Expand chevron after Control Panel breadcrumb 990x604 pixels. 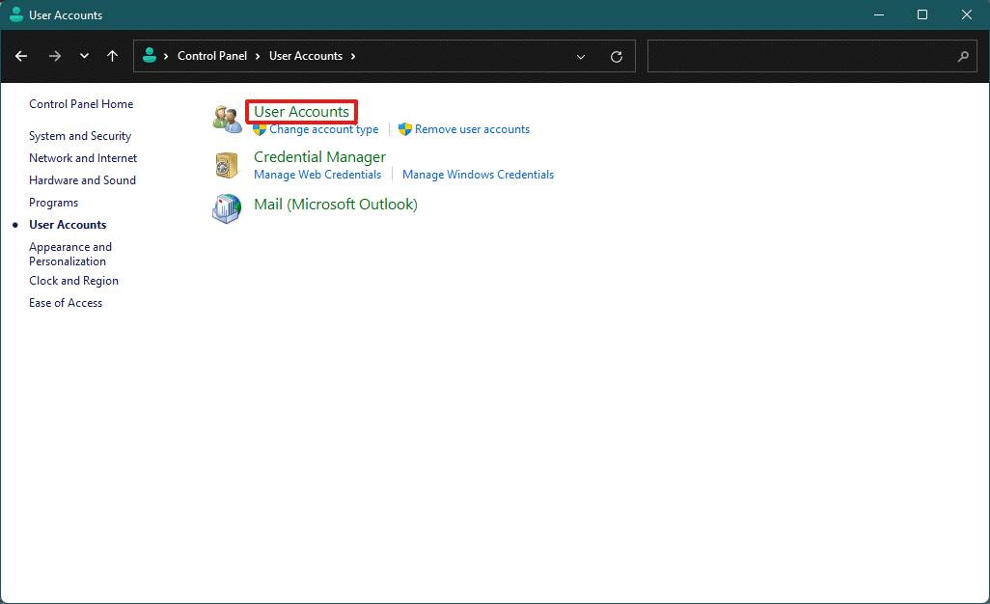[x=258, y=56]
